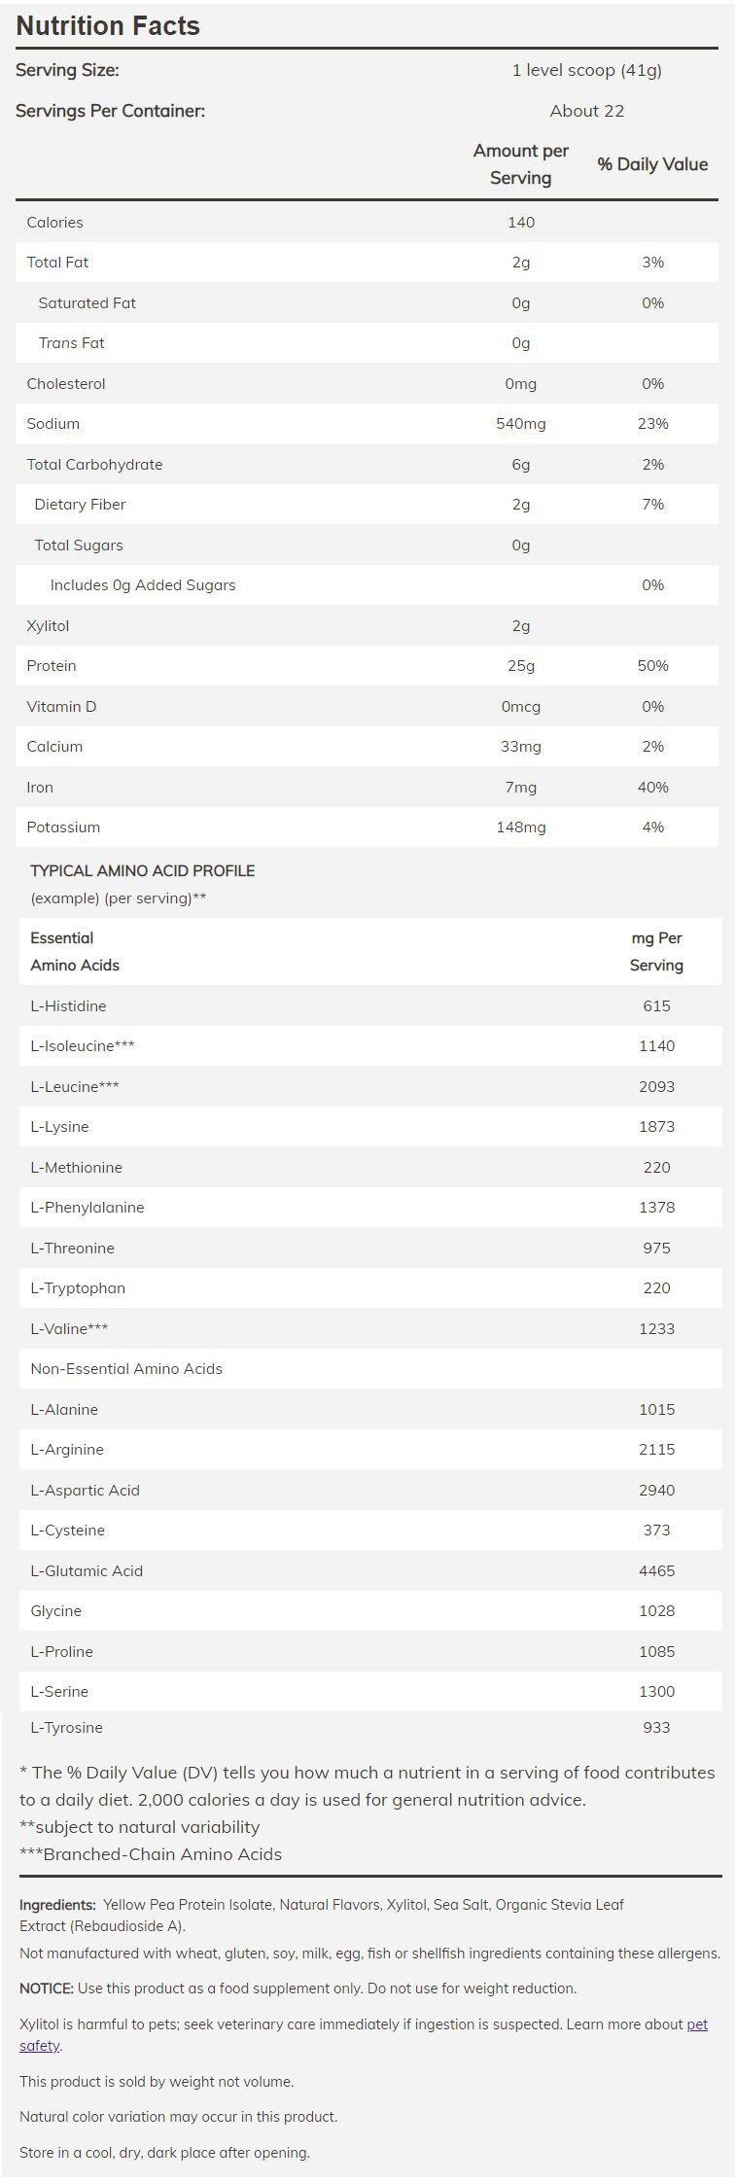Viewport: 735px width, 2182px height.
Task: Select the L-Leucine row label
Action: (74, 1087)
